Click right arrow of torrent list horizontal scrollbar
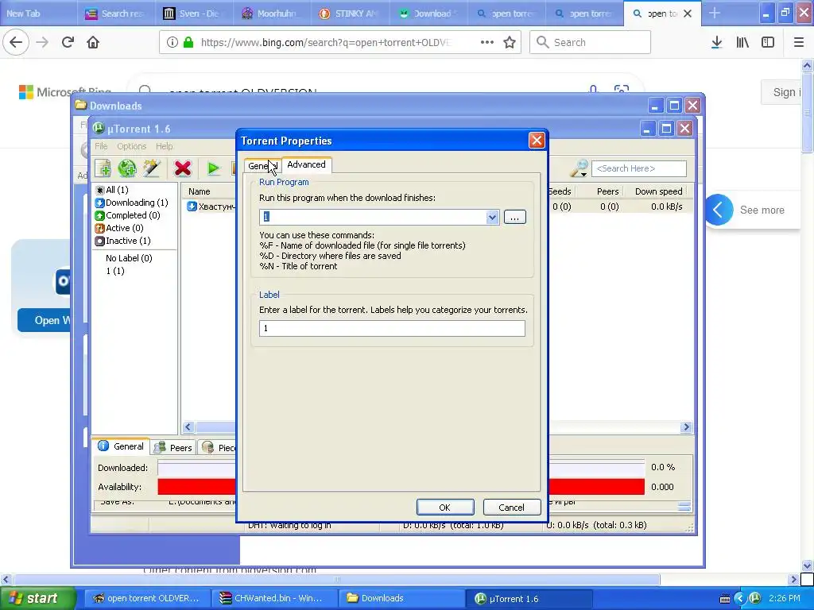The width and height of the screenshot is (814, 610). 686,427
